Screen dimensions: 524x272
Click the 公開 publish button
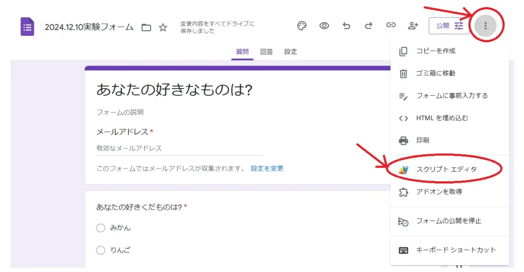point(449,26)
